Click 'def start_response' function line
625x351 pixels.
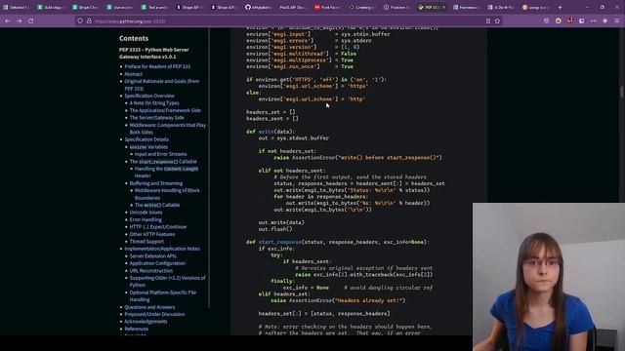tap(337, 242)
